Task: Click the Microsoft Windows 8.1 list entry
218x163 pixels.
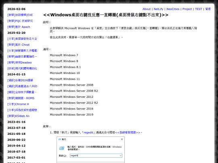Action: point(65,67)
